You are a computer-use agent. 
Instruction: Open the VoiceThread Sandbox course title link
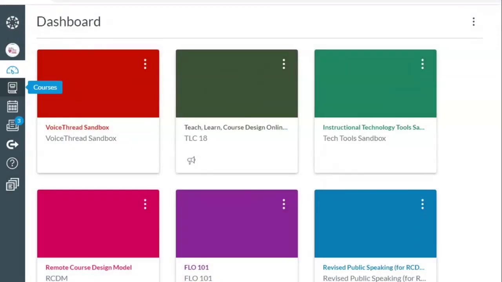click(x=77, y=127)
